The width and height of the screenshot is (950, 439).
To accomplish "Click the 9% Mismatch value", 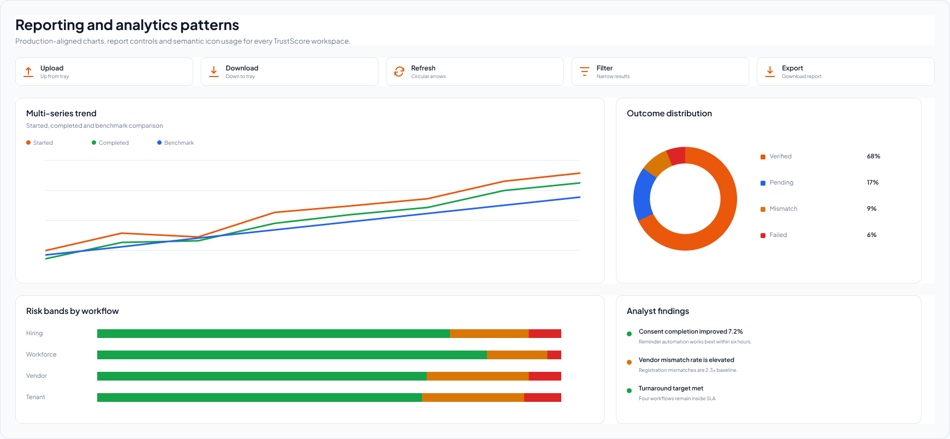I will (871, 209).
